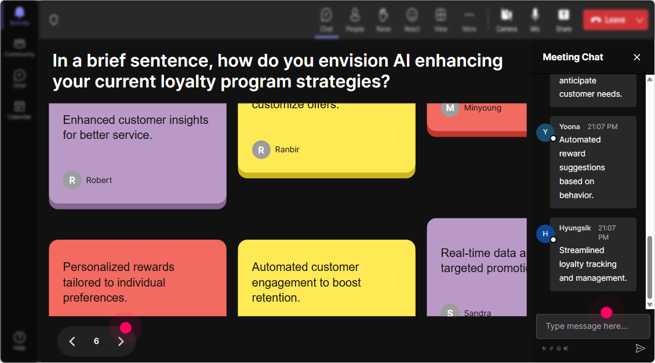Select Robert's purple Enhanced customer insights card
The height and width of the screenshot is (363, 655).
point(138,156)
